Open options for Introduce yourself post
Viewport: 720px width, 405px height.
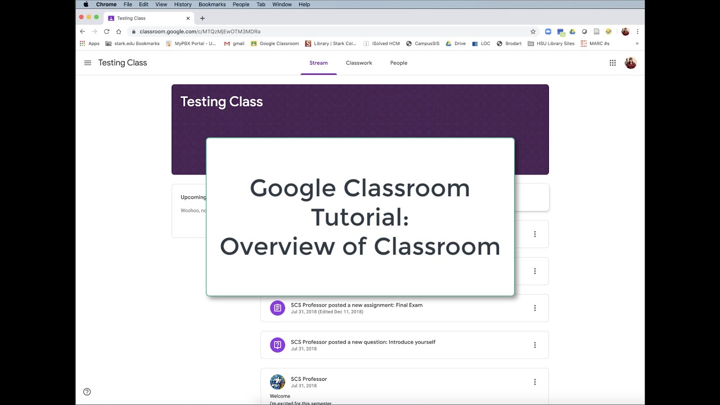[534, 345]
